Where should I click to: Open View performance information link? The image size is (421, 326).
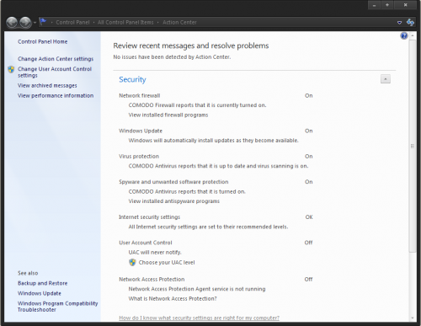pyautogui.click(x=56, y=95)
